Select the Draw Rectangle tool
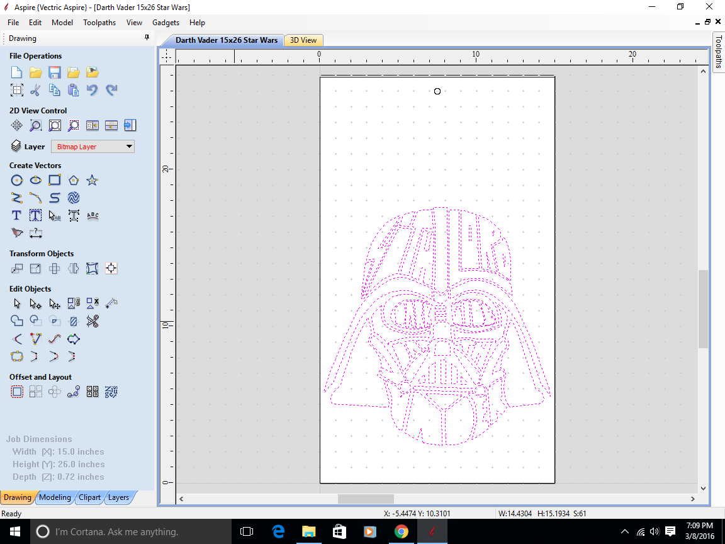The image size is (725, 544). 55,180
